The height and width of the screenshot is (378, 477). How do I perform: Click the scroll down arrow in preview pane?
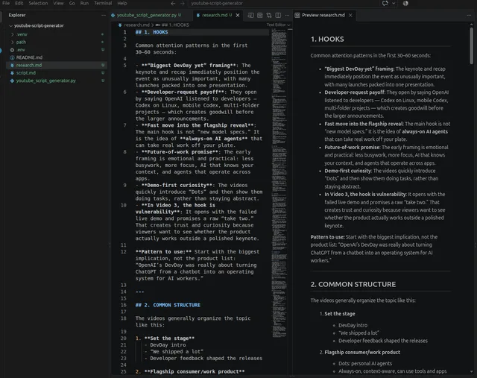[471, 371]
